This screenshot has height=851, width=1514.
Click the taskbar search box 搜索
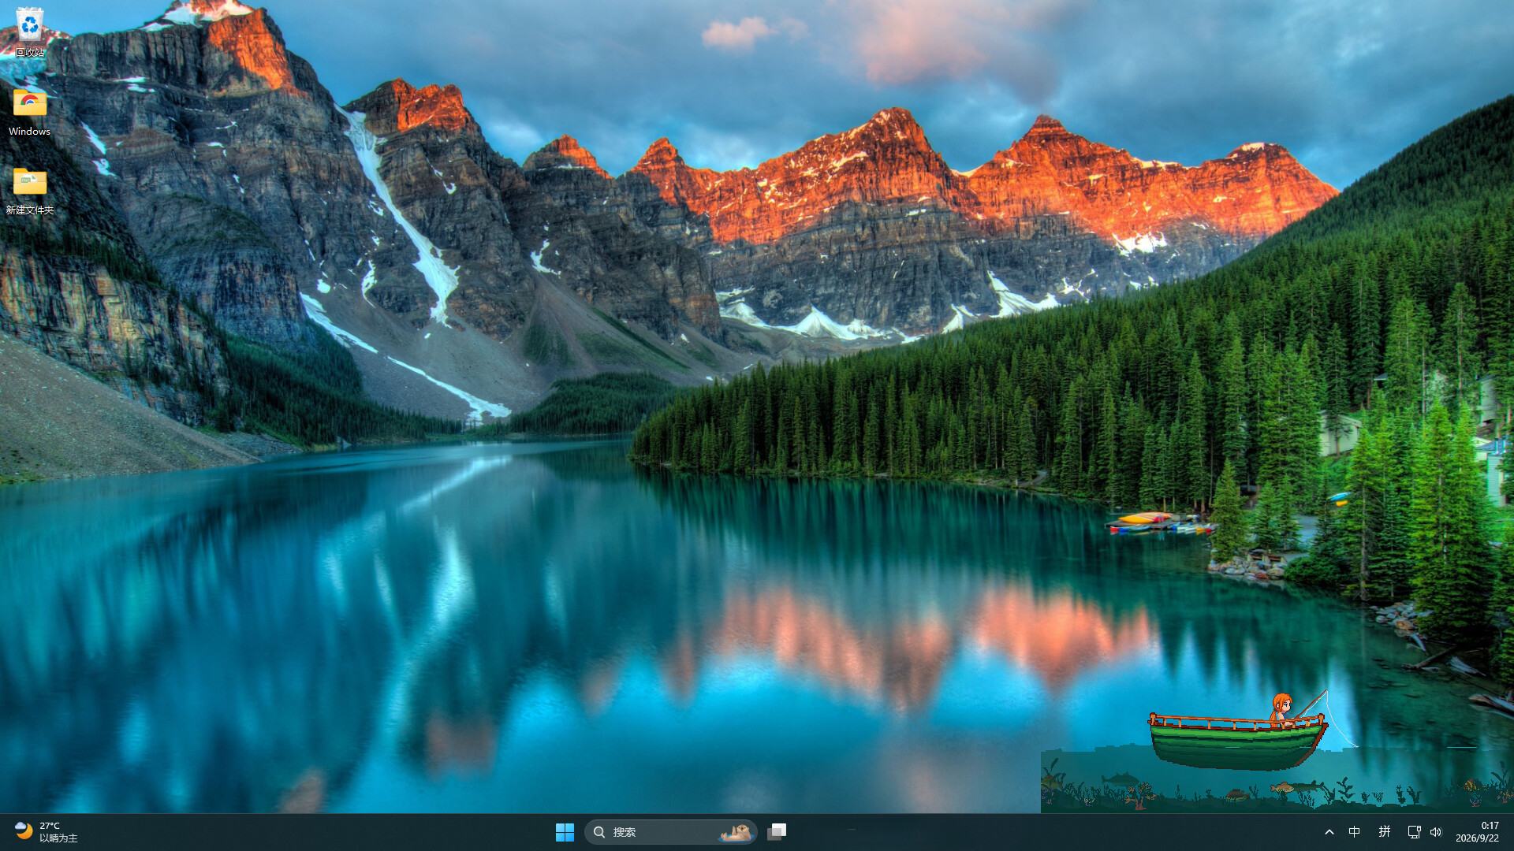670,832
